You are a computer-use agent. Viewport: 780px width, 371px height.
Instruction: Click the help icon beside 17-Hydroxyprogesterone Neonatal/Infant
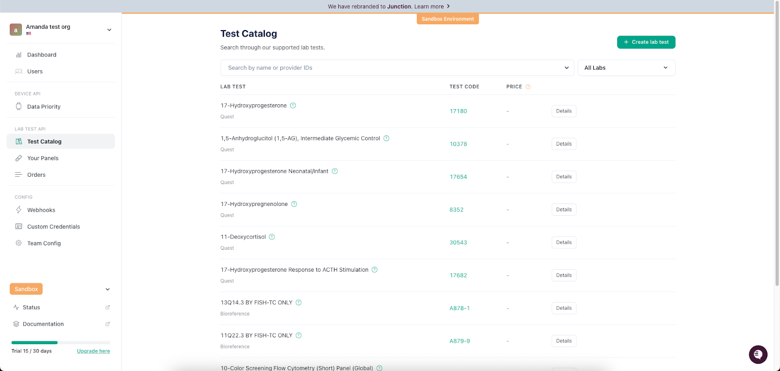(x=334, y=171)
